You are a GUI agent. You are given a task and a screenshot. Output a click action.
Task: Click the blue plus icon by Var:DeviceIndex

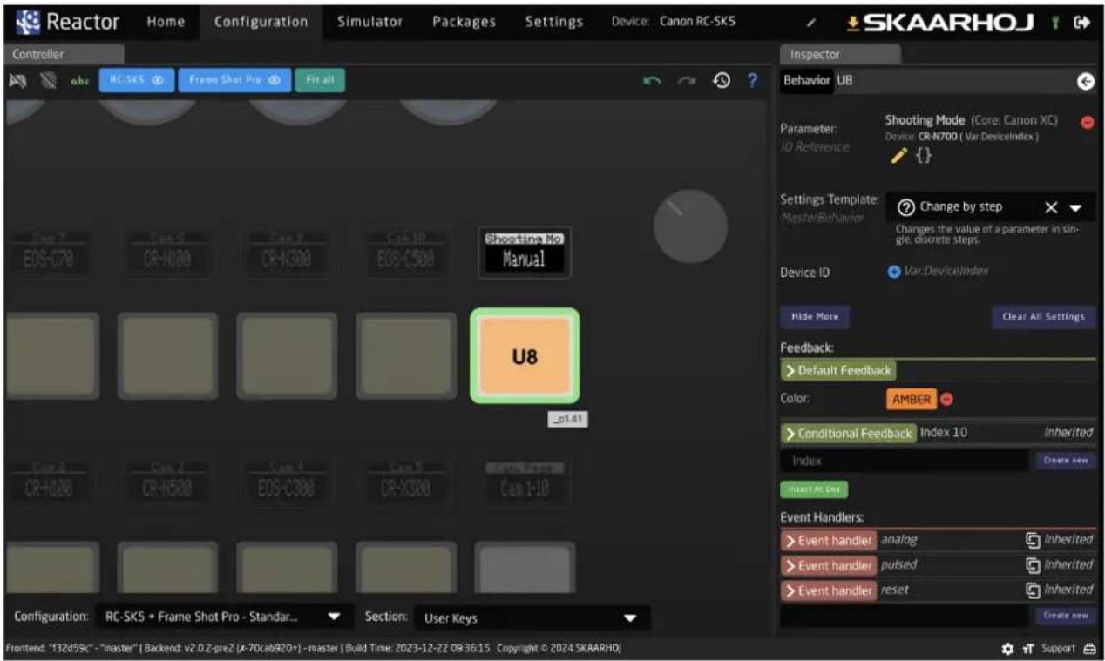[893, 272]
